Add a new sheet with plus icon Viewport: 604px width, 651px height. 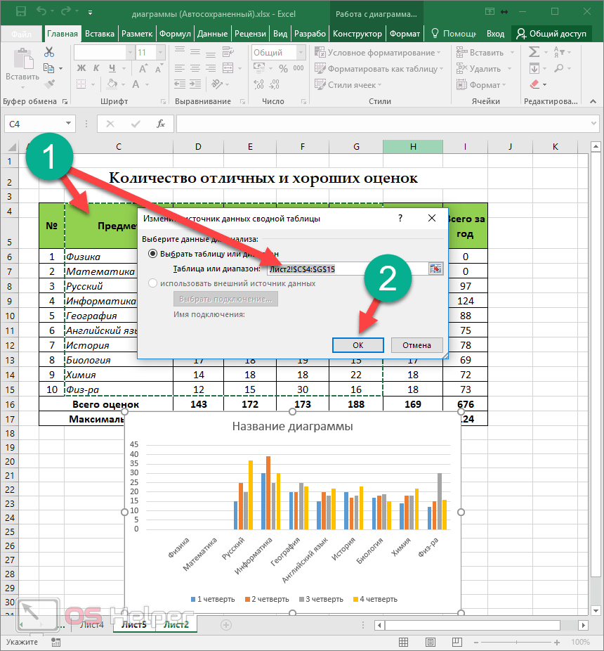tap(226, 624)
